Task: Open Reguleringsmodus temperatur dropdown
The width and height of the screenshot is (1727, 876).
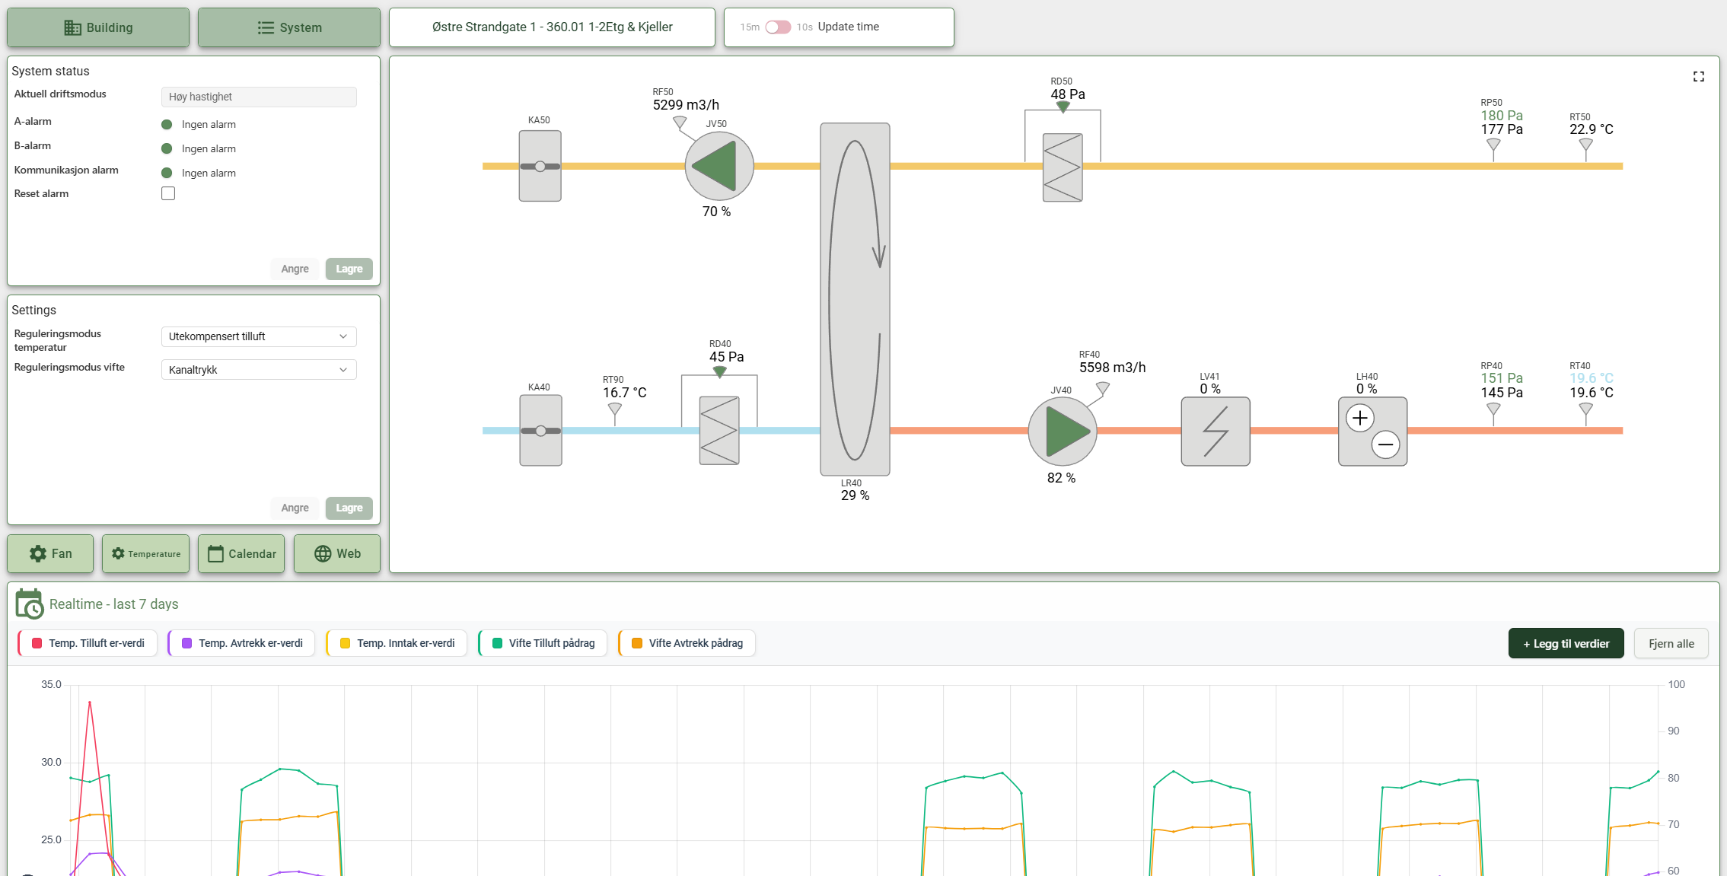Action: coord(259,336)
